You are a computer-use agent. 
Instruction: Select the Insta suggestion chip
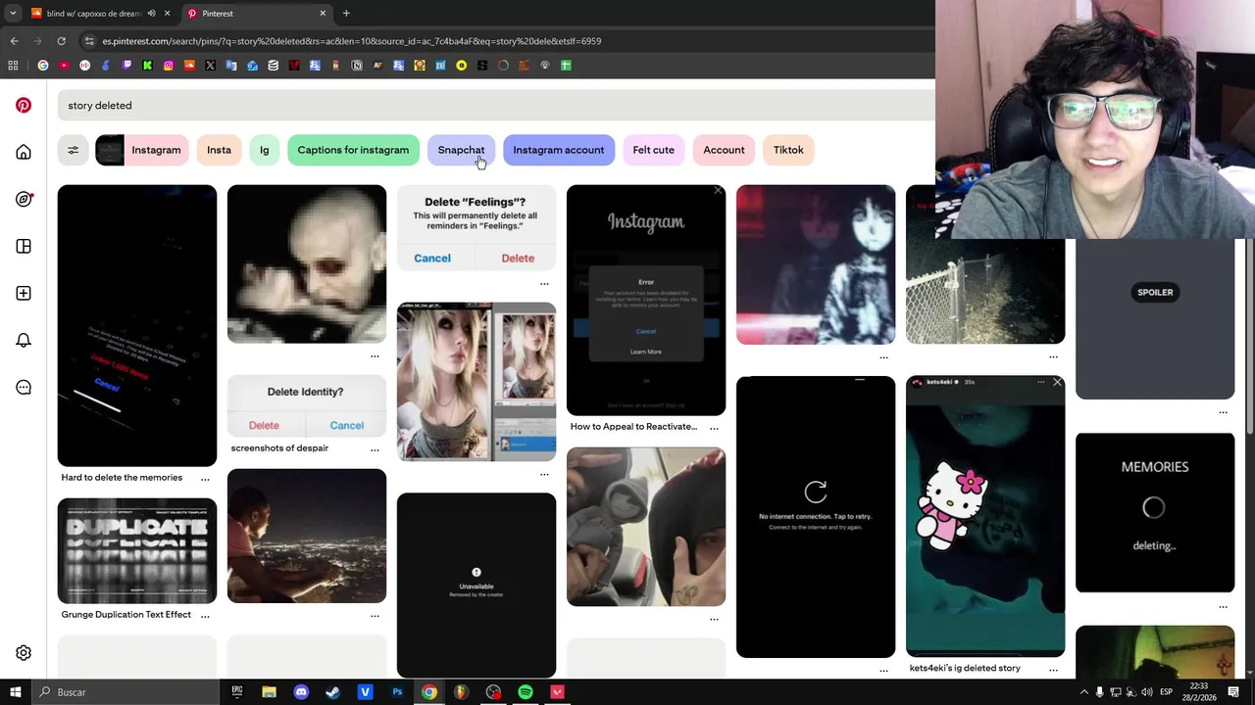[x=219, y=150]
